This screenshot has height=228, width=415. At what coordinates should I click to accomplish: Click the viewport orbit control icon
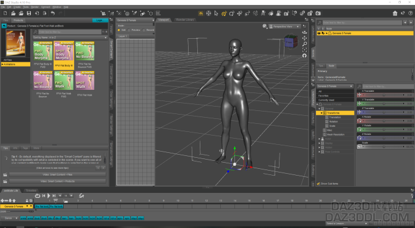(305, 32)
